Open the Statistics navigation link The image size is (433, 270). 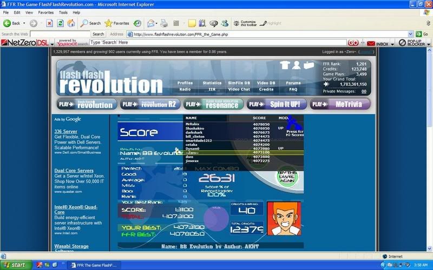coord(212,83)
